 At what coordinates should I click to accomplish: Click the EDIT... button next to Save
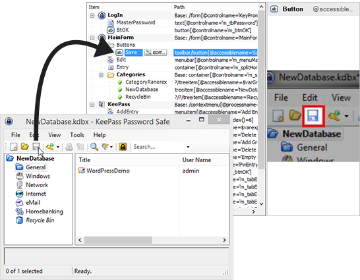click(156, 53)
